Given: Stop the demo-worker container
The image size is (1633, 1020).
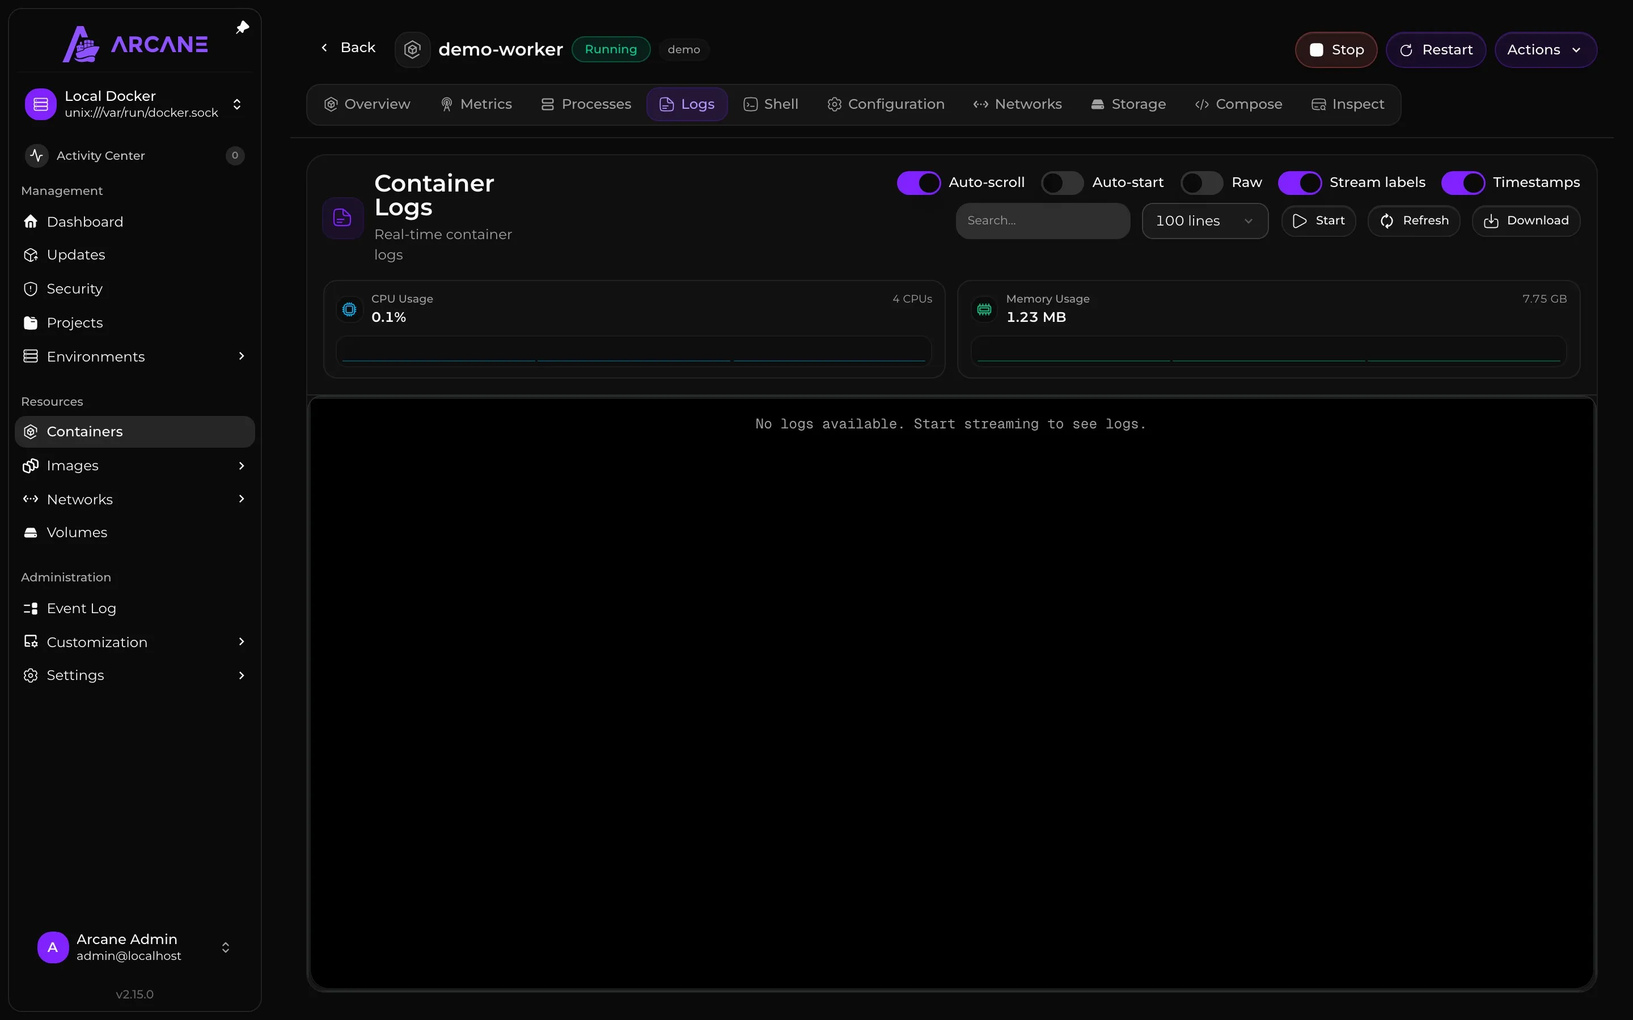Looking at the screenshot, I should (x=1336, y=50).
